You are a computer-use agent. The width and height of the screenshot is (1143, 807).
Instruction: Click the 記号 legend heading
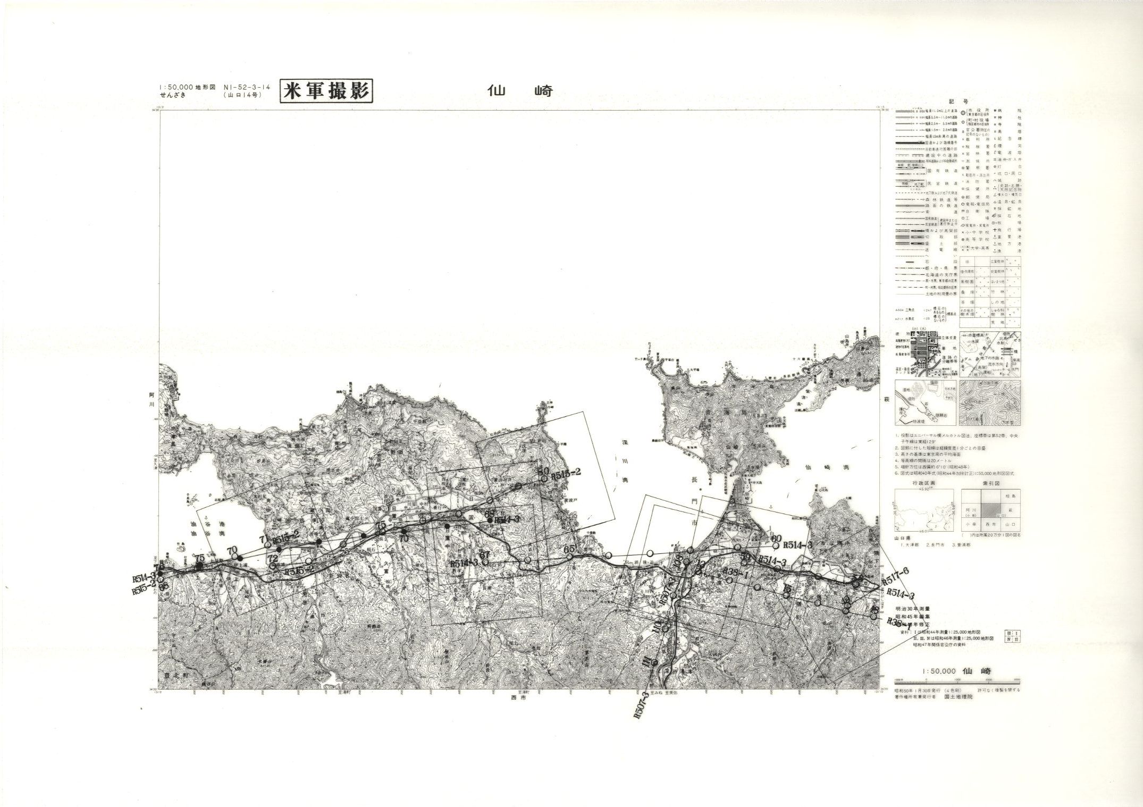959,102
